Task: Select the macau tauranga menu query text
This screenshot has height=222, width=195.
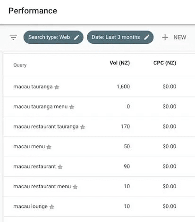Action: 41,107
